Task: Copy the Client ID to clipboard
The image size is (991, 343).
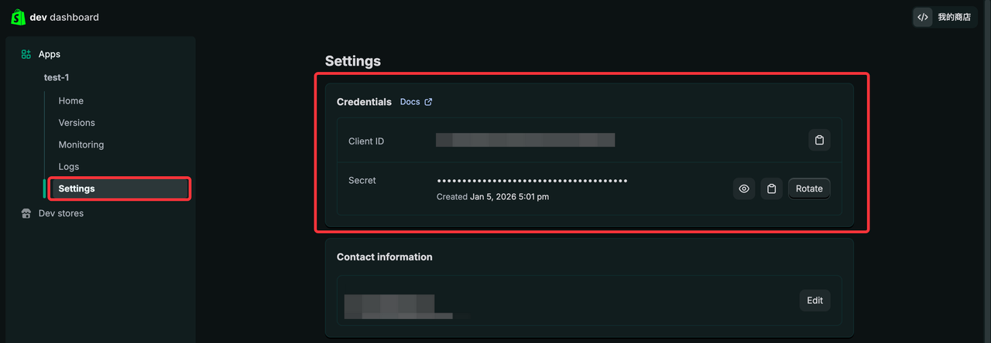Action: coord(819,141)
